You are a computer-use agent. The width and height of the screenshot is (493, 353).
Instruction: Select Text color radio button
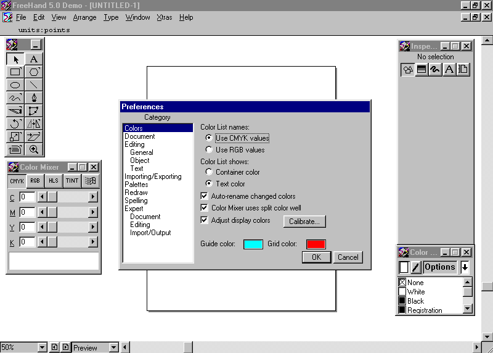209,183
